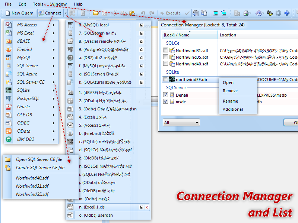Click the ODBC provider icon in menu

(x=9, y=123)
